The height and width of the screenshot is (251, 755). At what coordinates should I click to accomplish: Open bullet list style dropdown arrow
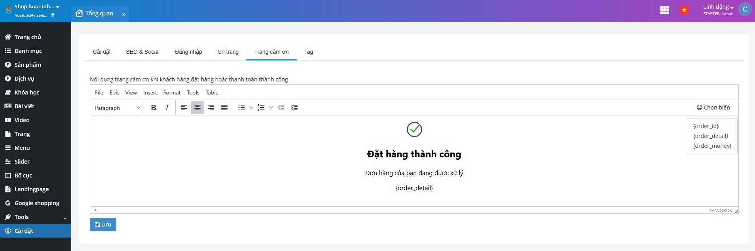pyautogui.click(x=251, y=108)
